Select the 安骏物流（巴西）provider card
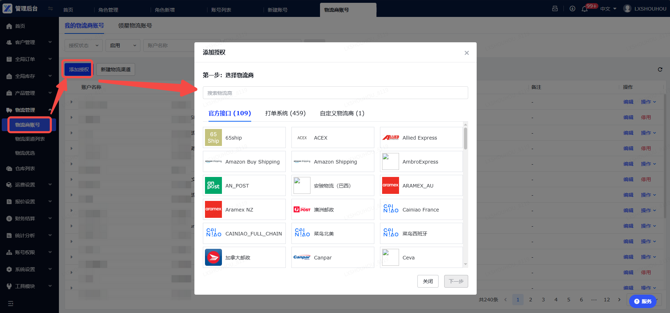The image size is (670, 313). tap(333, 185)
